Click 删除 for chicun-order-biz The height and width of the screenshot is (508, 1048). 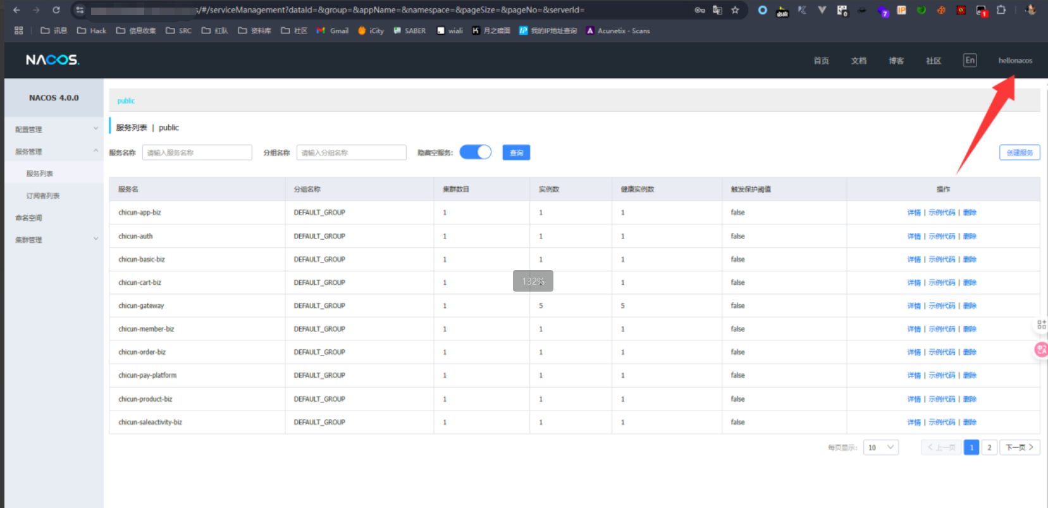(970, 352)
